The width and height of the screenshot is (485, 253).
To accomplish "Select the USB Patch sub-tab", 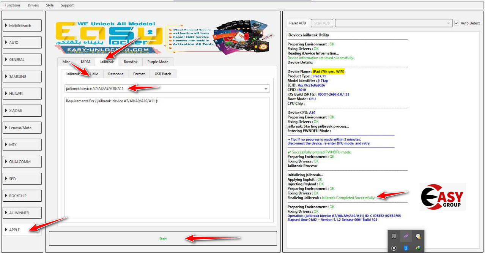I will 163,74.
